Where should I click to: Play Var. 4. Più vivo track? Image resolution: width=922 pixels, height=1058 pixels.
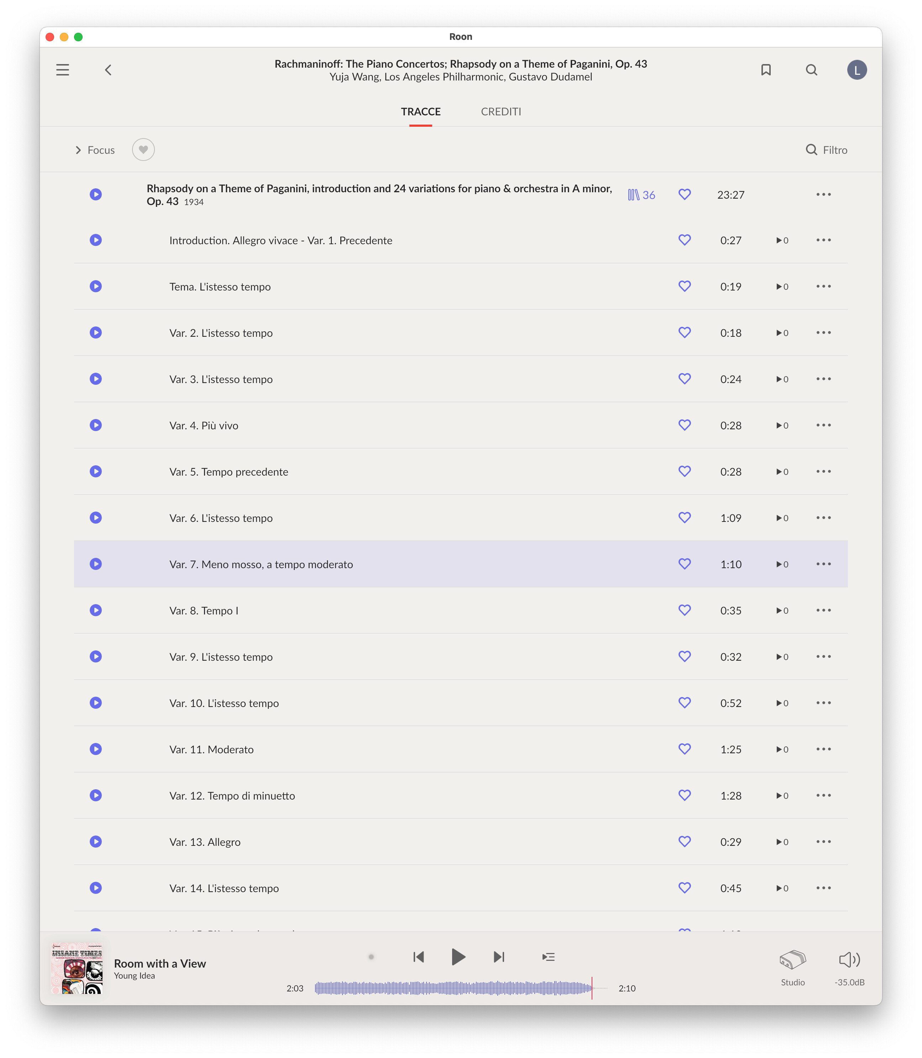point(96,425)
